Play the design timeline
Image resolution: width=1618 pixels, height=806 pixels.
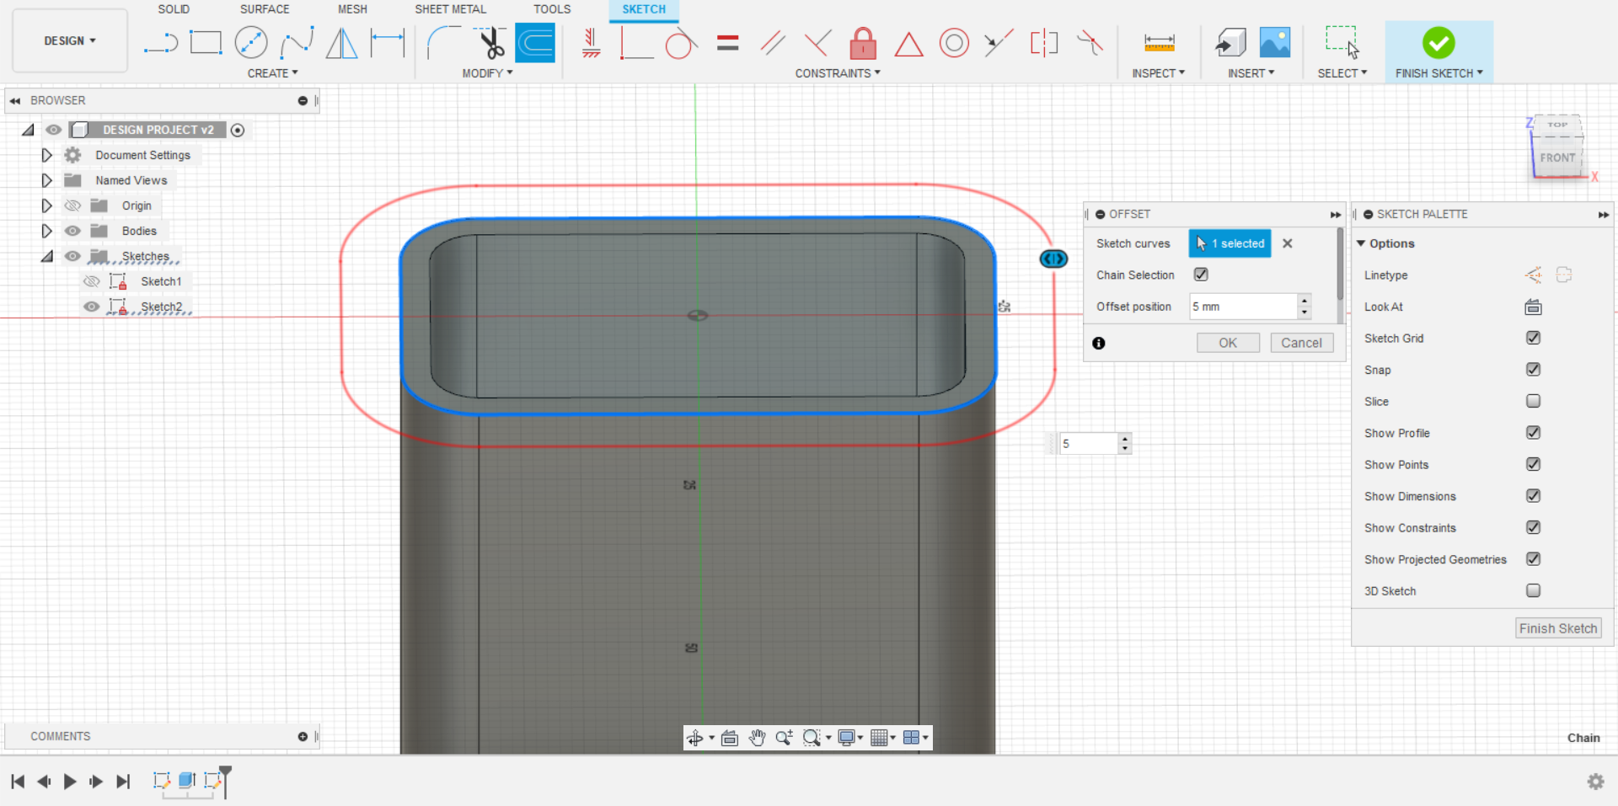pyautogui.click(x=70, y=782)
